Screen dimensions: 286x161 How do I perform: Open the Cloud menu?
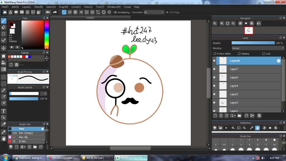pyautogui.click(x=127, y=7)
